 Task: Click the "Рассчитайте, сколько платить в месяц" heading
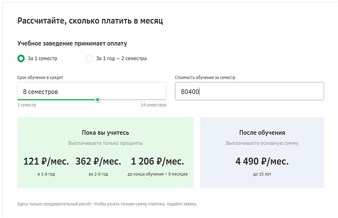click(x=90, y=21)
